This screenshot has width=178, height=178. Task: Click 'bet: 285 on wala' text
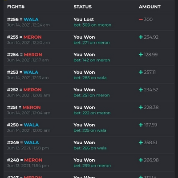90,78
